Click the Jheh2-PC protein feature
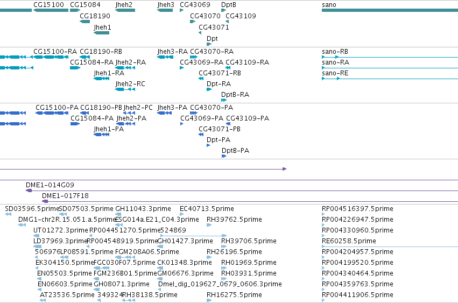This screenshot has height=303, width=458. (x=129, y=113)
